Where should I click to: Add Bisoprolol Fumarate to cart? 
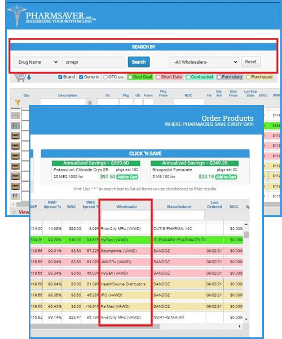tap(226, 177)
